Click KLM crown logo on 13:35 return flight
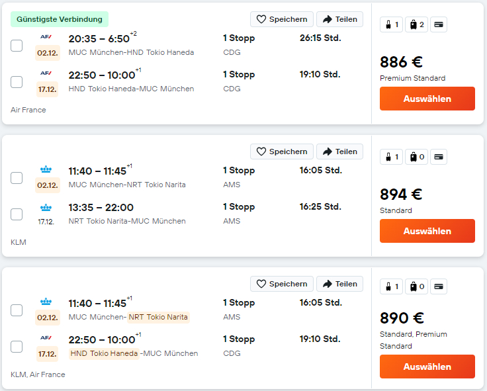Image resolution: width=487 pixels, height=391 pixels. tap(46, 207)
